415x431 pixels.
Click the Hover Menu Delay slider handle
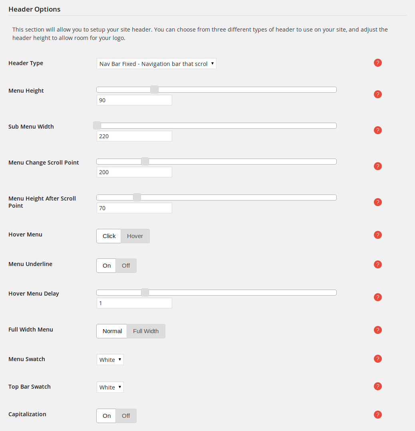tap(145, 292)
